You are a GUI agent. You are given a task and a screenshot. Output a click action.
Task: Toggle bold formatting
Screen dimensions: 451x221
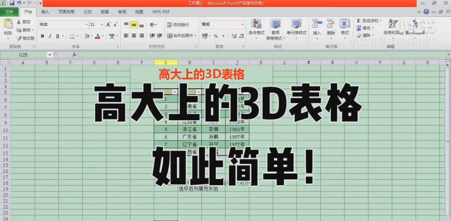[x=42, y=36]
